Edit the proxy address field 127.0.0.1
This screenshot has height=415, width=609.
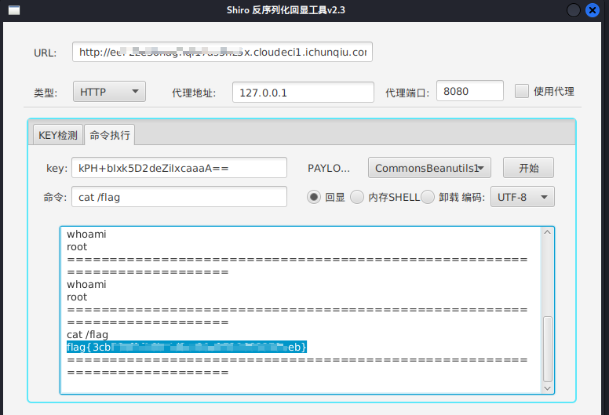[303, 93]
